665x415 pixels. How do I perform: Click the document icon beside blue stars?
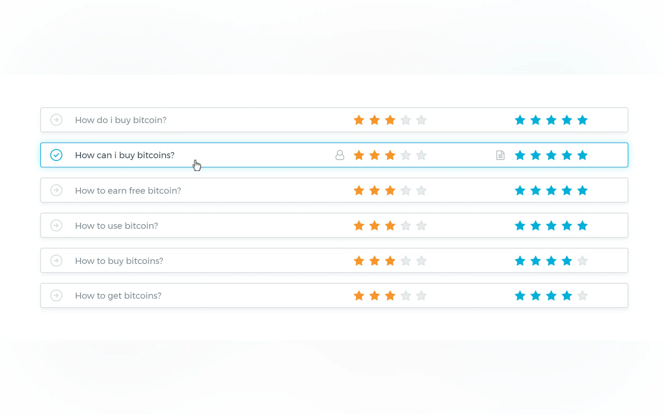coord(500,155)
